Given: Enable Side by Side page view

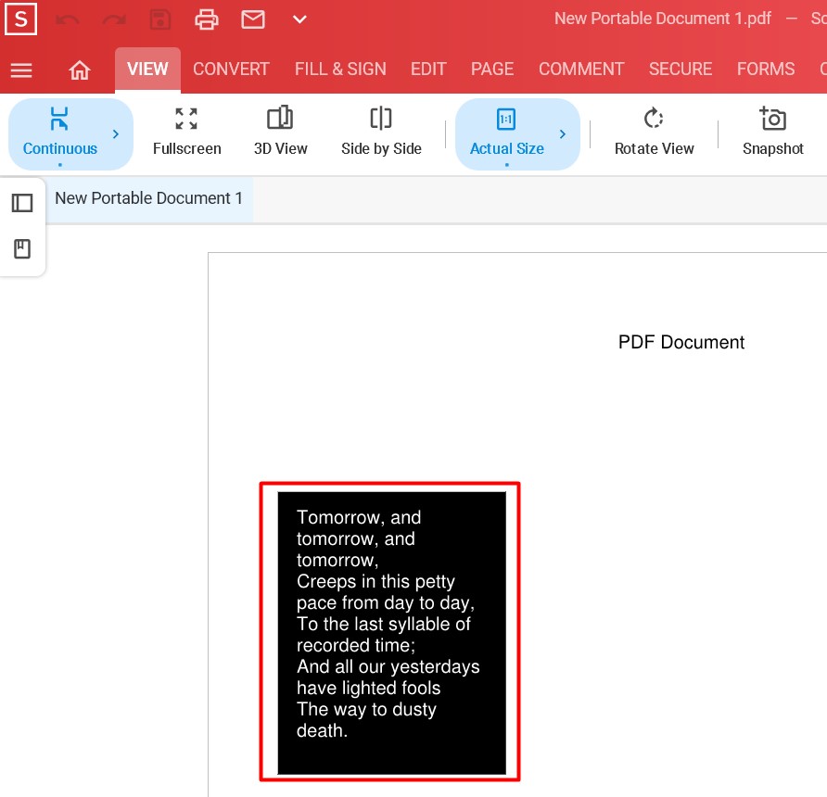Looking at the screenshot, I should [x=381, y=133].
